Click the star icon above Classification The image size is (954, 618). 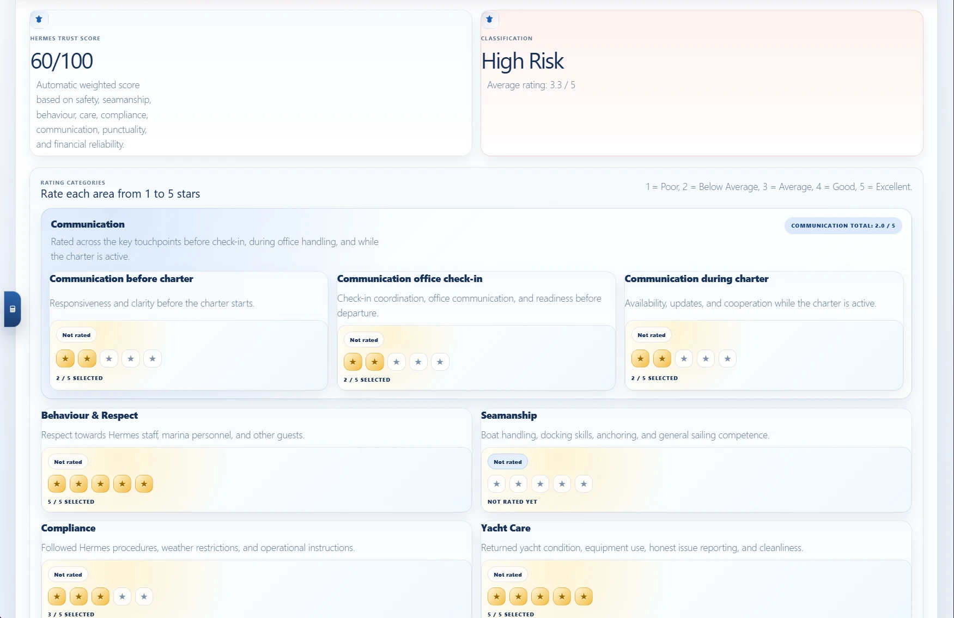click(490, 20)
